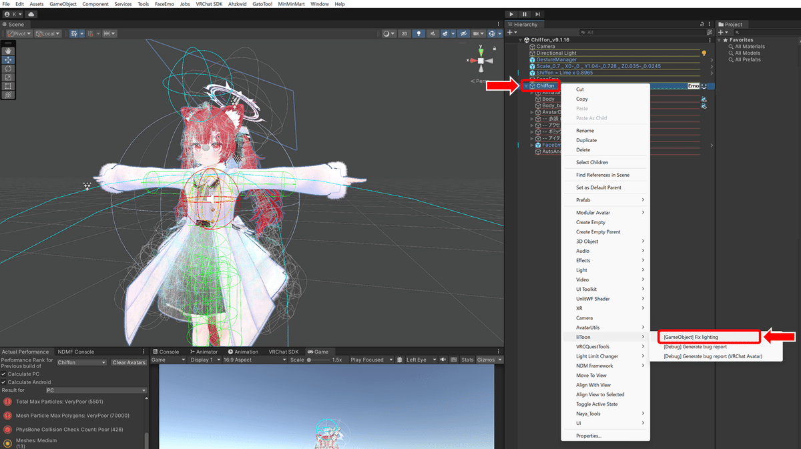
Task: Open the Result for PC dropdown
Action: [x=95, y=390]
